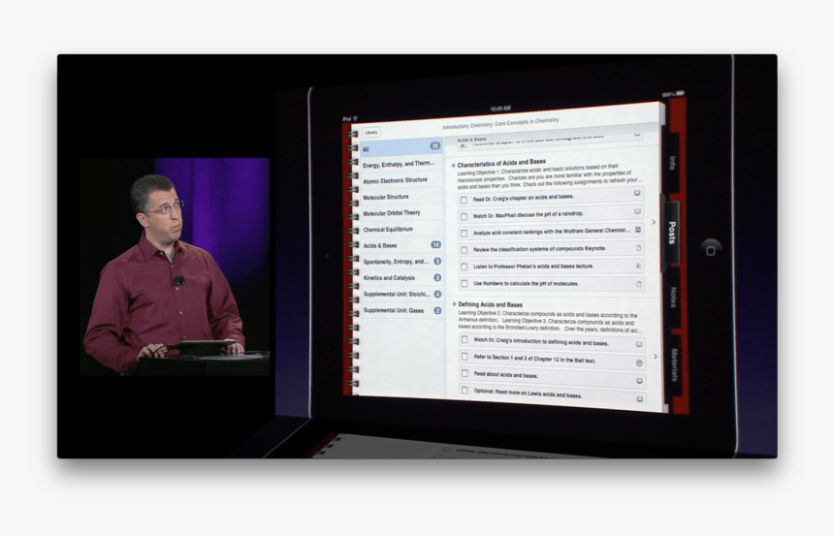
Task: Select the Molecular Orbital Theory topic
Action: pyautogui.click(x=401, y=213)
